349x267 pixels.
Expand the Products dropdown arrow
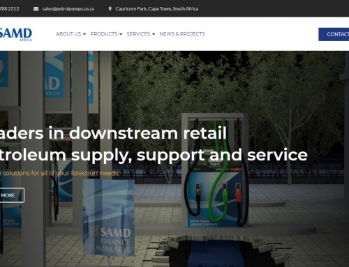[x=121, y=34]
